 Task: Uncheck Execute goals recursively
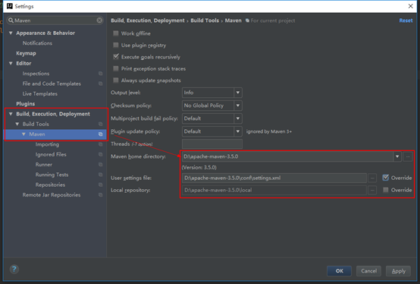tap(116, 57)
